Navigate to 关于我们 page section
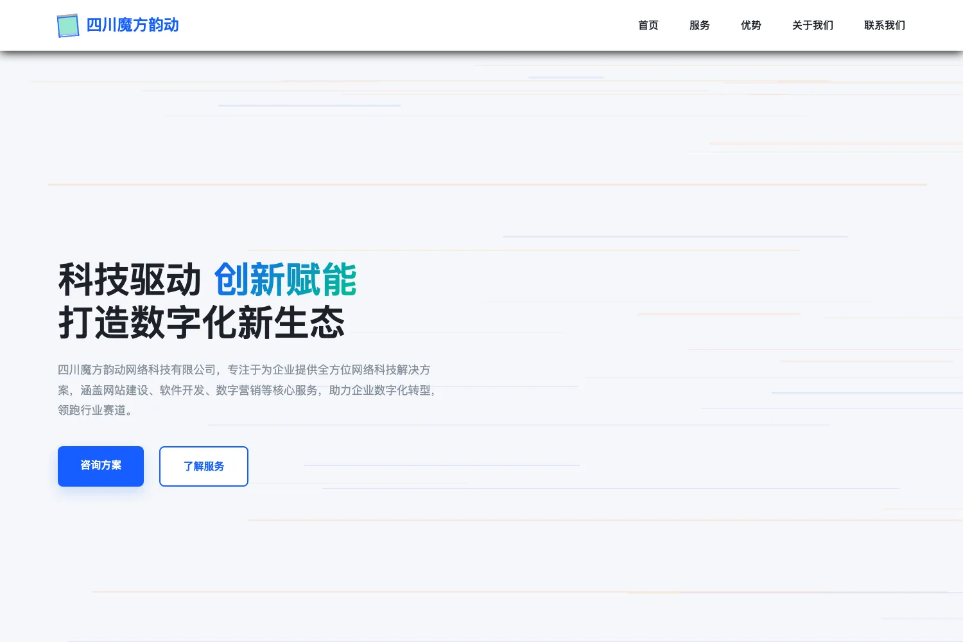Image resolution: width=963 pixels, height=642 pixels. (x=813, y=25)
